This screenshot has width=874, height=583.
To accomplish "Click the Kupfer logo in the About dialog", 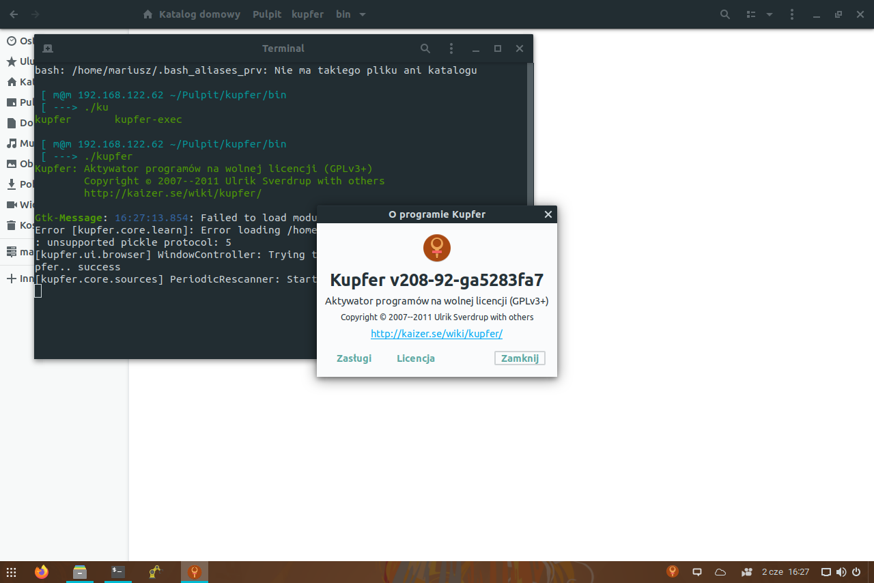I will tap(436, 248).
